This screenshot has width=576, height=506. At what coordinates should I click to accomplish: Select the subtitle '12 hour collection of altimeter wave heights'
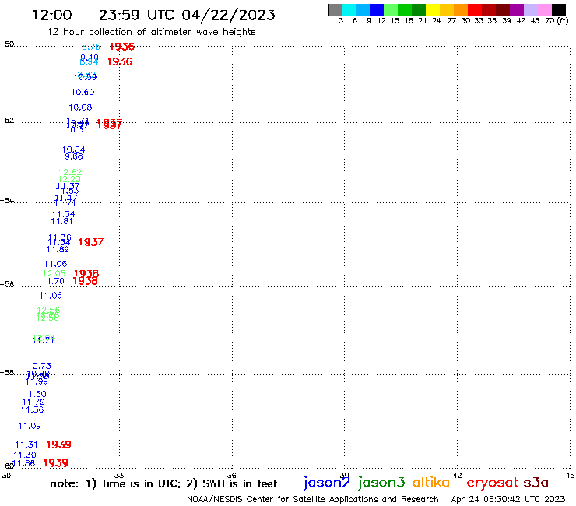click(x=151, y=32)
